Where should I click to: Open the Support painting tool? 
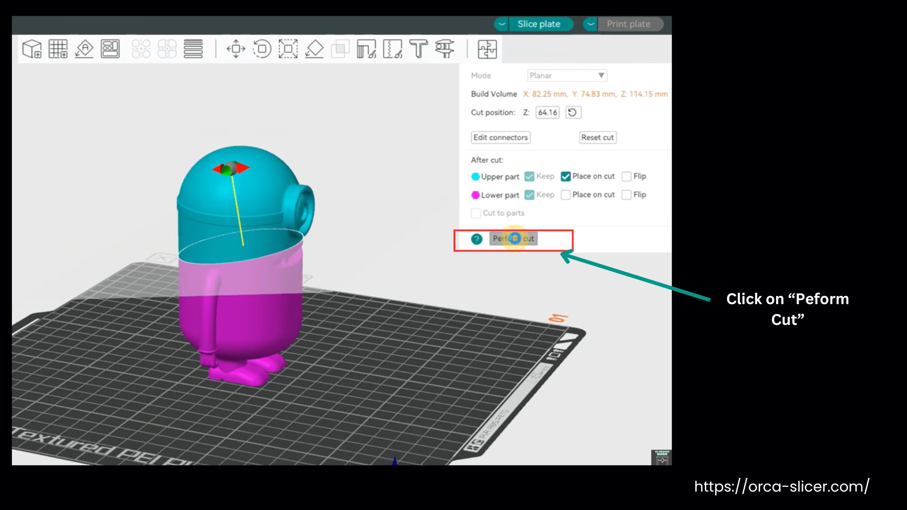tap(366, 49)
